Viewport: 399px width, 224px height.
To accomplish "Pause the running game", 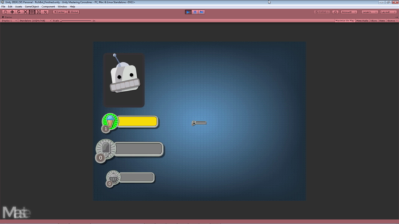I will (195, 12).
